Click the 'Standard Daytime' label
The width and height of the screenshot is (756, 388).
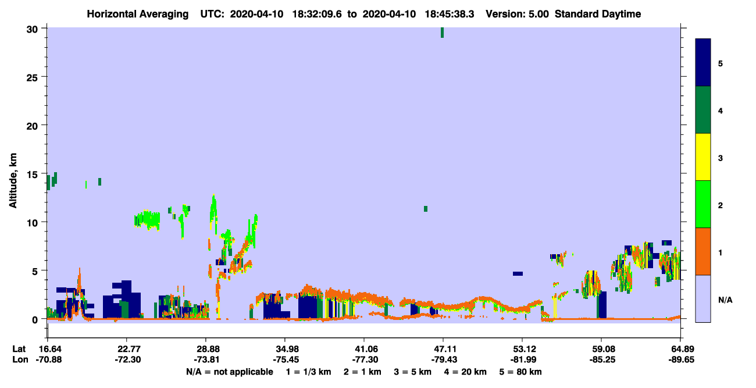tap(598, 14)
